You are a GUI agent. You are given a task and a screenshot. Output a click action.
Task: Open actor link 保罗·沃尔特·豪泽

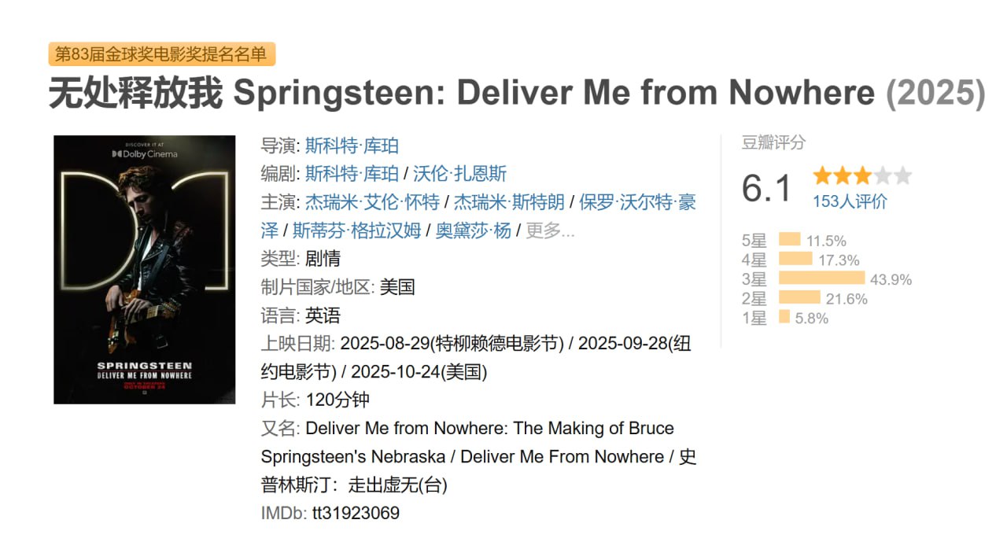tap(637, 202)
